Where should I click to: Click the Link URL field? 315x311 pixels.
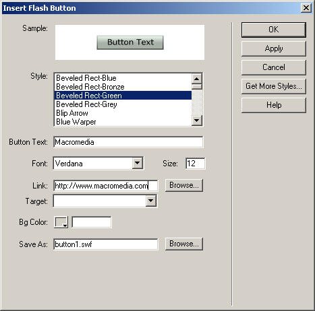(x=106, y=186)
